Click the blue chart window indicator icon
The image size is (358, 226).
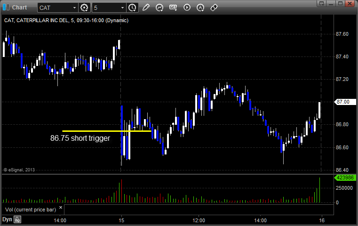[x=6, y=8]
